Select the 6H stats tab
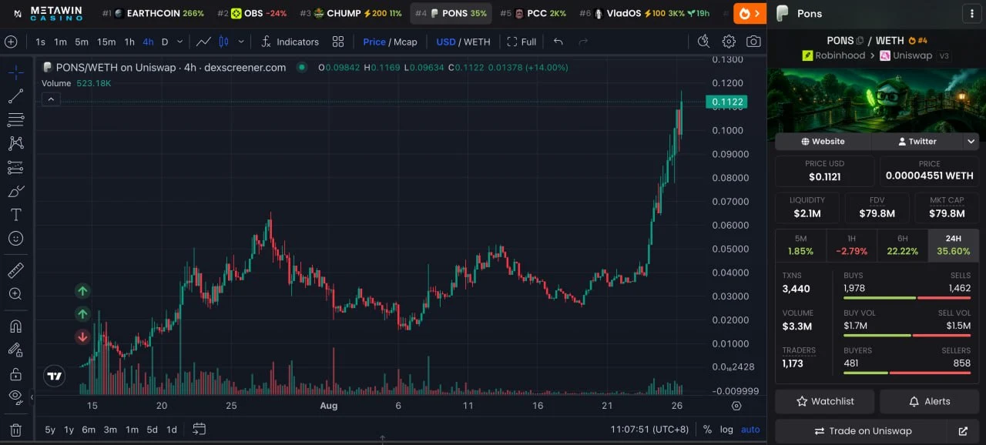 (x=902, y=245)
